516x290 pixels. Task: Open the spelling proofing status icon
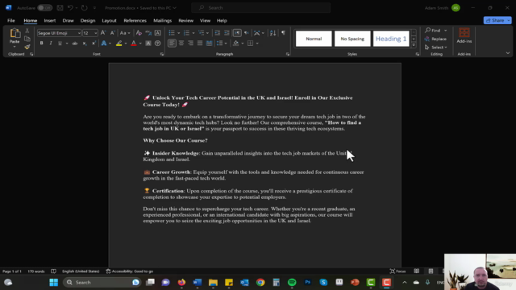[53, 271]
